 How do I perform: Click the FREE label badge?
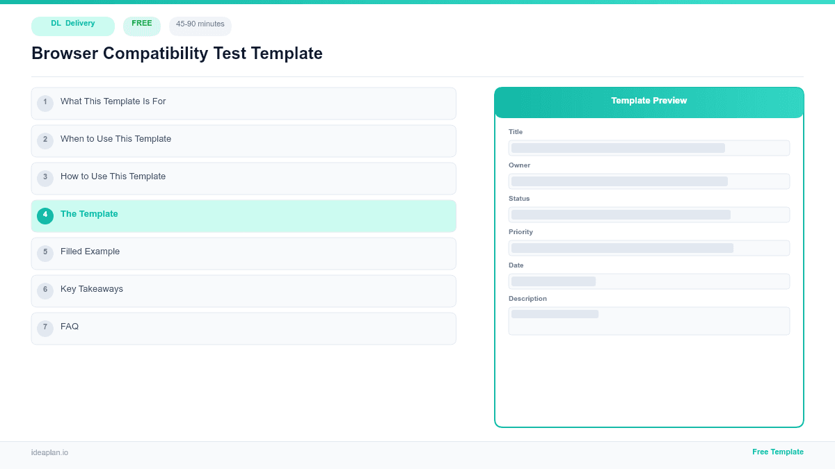[x=141, y=25]
